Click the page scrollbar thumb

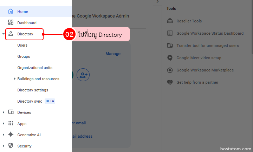tap(252, 27)
